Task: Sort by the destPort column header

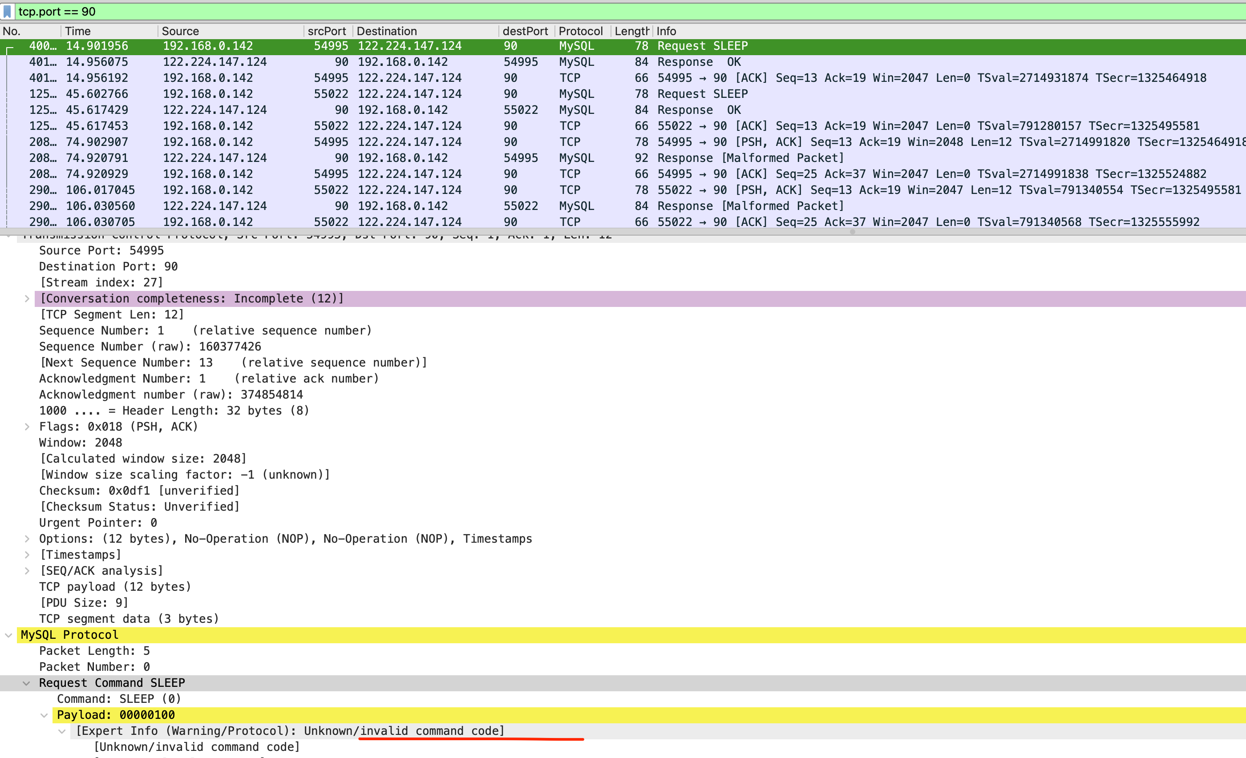Action: [526, 31]
